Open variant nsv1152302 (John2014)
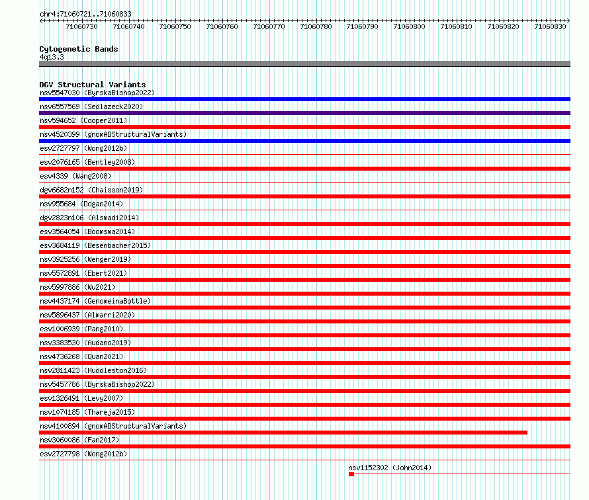589x500 pixels. coord(390,468)
